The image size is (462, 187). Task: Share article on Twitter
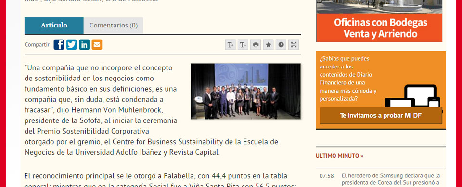tap(72, 44)
